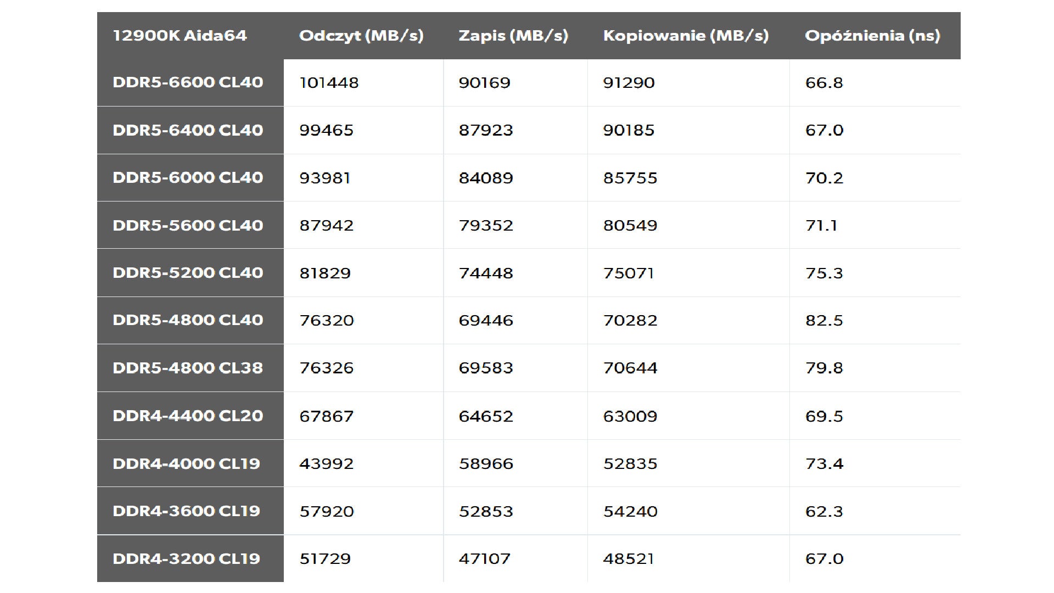Click the copy value 63009
This screenshot has height=593, width=1054.
pos(630,416)
